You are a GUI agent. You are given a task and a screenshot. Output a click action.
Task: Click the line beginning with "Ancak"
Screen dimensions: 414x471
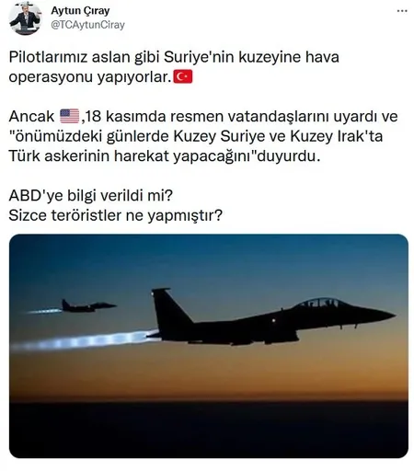(203, 117)
